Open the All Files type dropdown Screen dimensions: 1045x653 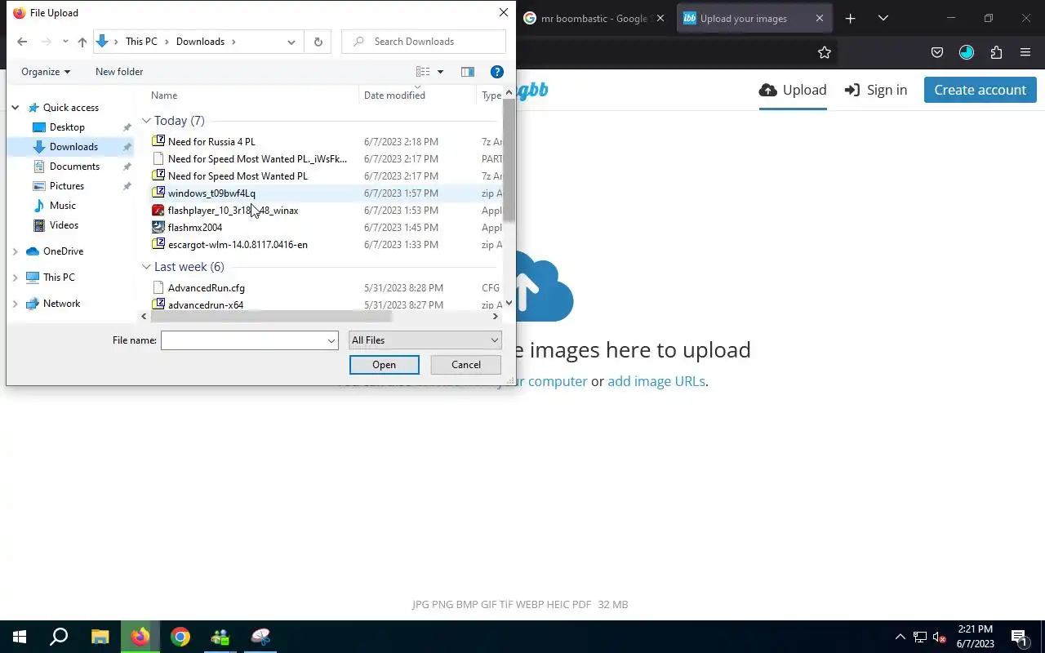coord(425,340)
